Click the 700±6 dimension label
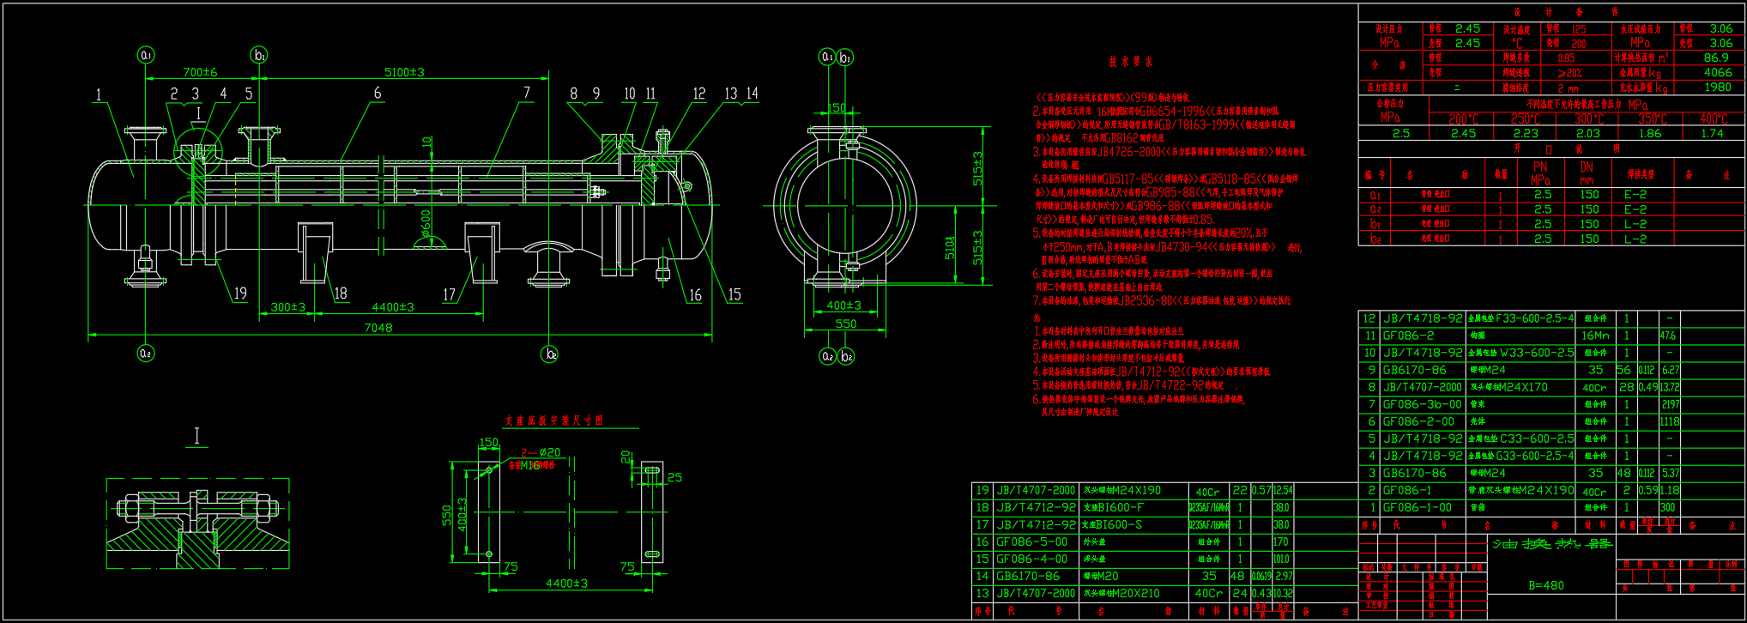Image resolution: width=1747 pixels, height=623 pixels. point(200,72)
